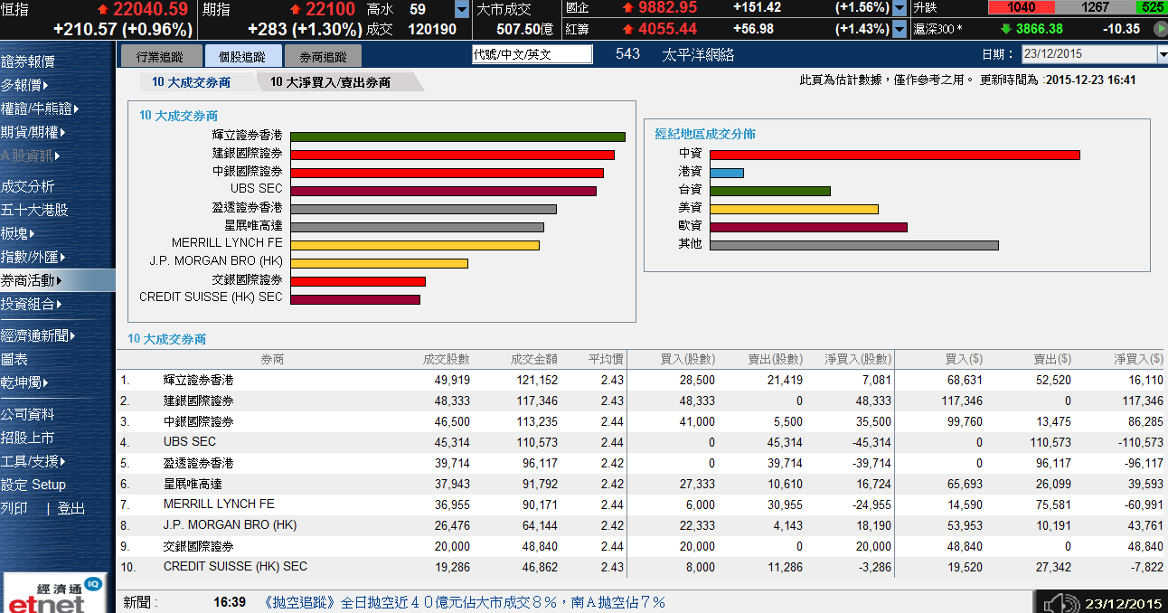The width and height of the screenshot is (1168, 613).
Task: Sort by 平均價 column header
Action: pyautogui.click(x=606, y=359)
